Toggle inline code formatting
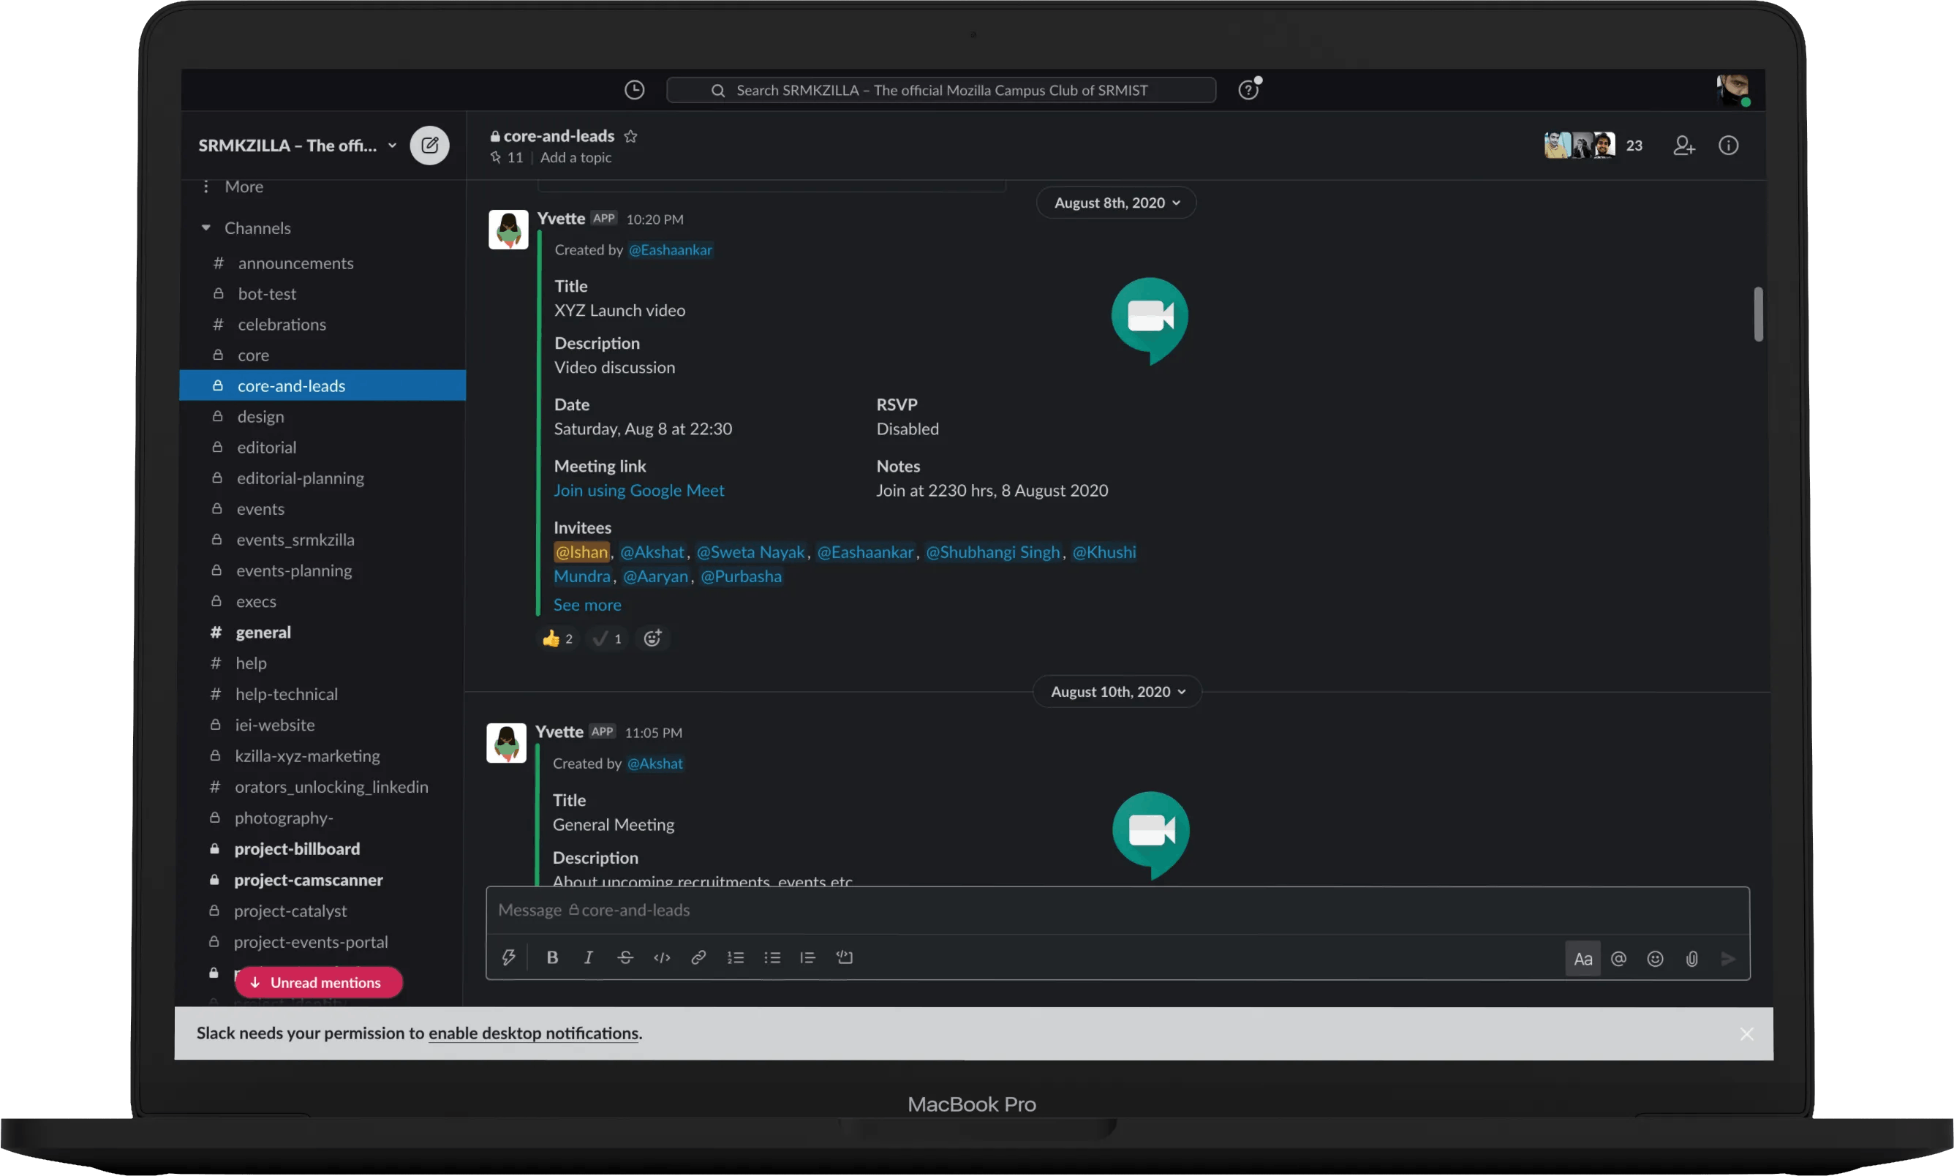The width and height of the screenshot is (1954, 1176). tap(662, 957)
